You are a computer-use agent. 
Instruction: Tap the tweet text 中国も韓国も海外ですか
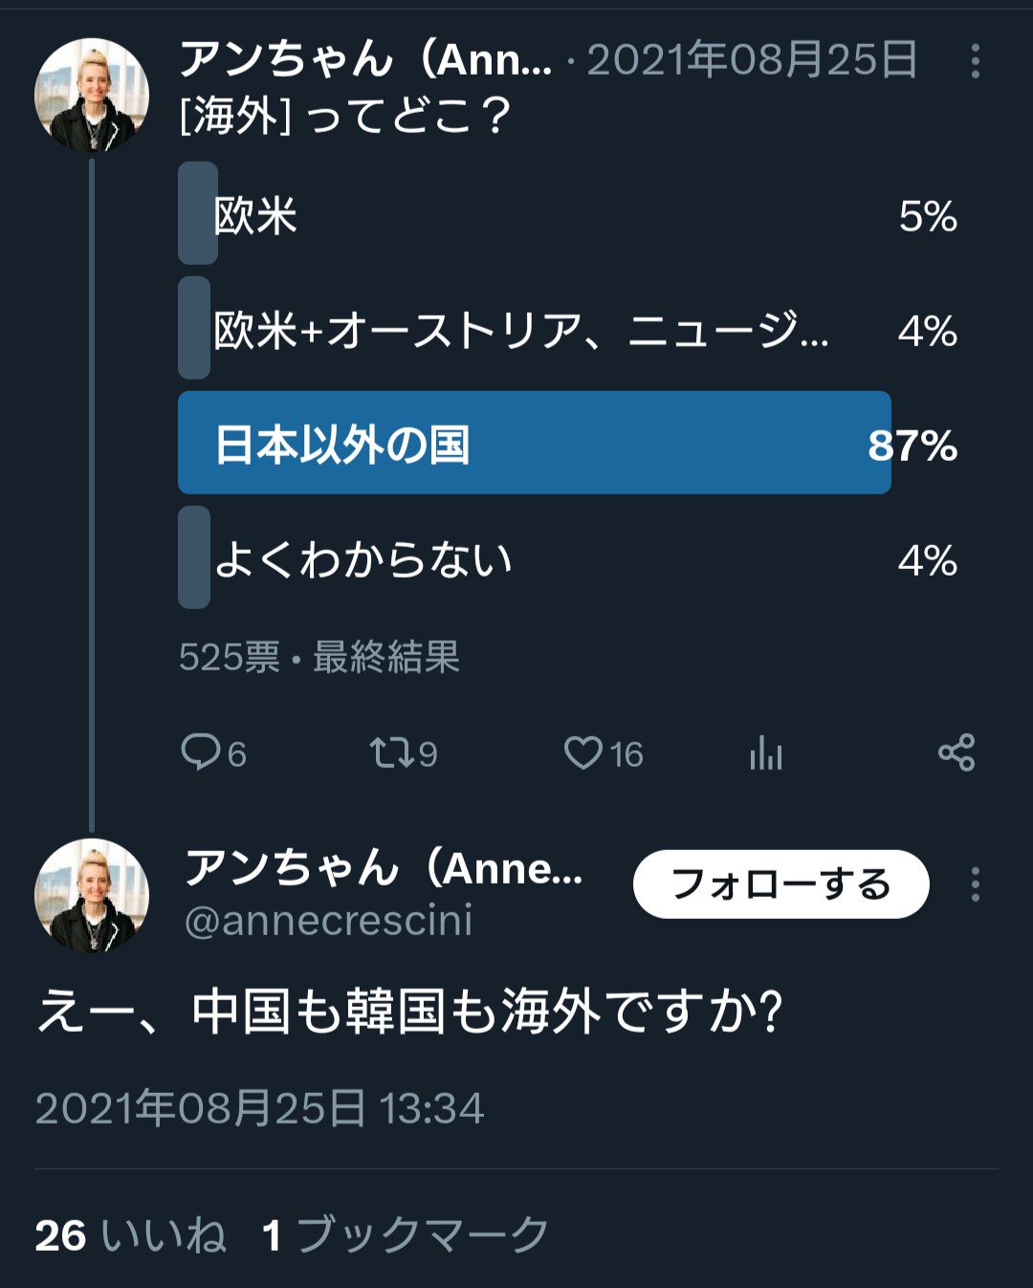[x=409, y=1012]
